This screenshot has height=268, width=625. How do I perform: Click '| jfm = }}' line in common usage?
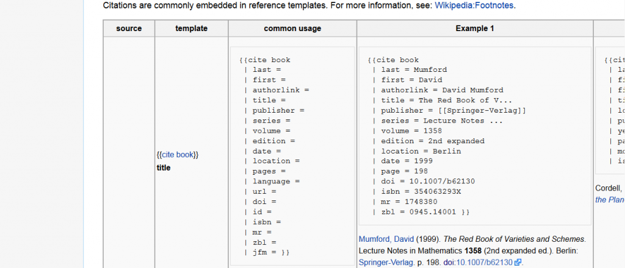(x=267, y=253)
